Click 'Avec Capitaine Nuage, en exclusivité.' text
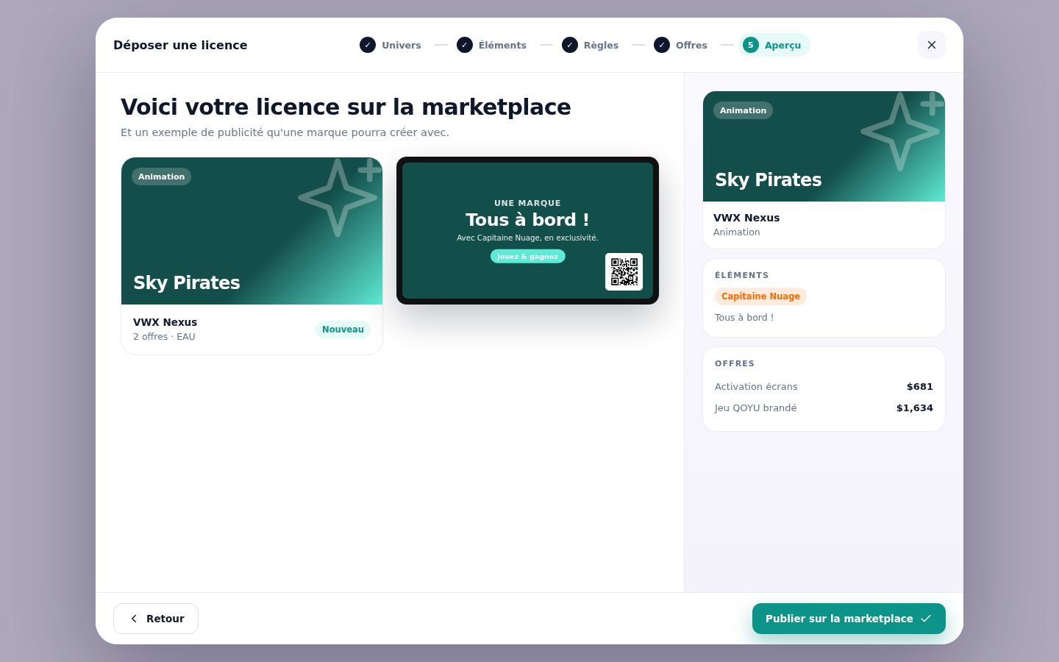 pyautogui.click(x=527, y=238)
